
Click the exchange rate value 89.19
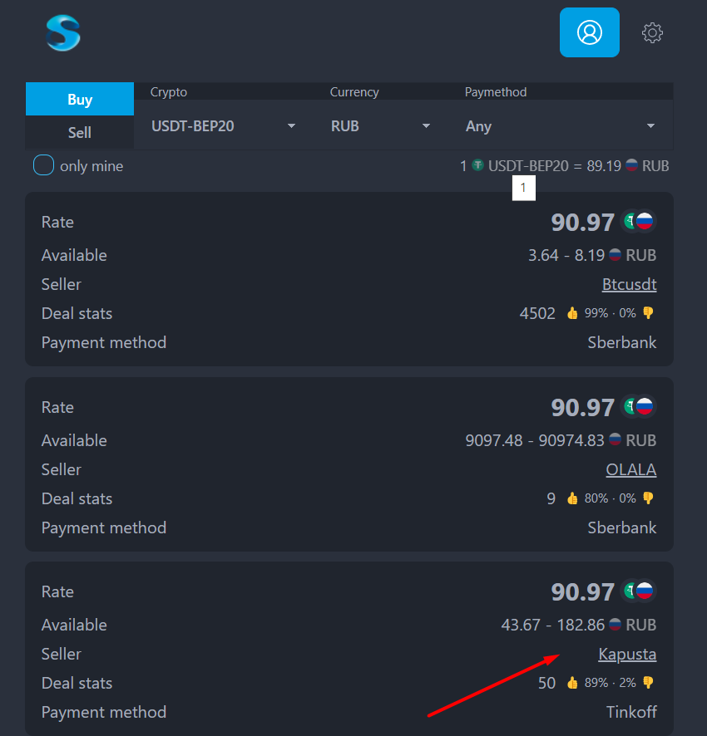click(604, 165)
